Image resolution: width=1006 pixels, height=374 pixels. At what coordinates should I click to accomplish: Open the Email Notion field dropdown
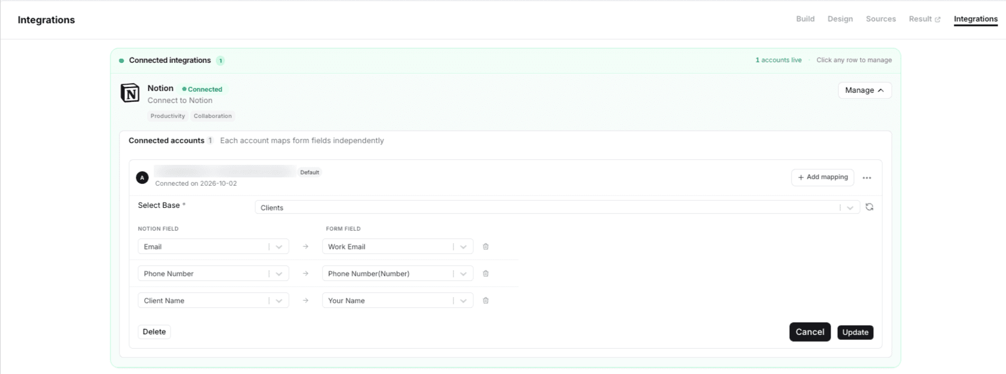coord(213,246)
